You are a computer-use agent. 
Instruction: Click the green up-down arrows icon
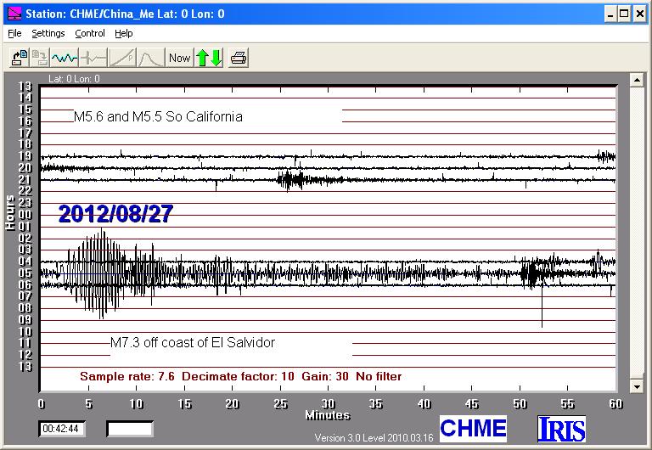coord(209,58)
